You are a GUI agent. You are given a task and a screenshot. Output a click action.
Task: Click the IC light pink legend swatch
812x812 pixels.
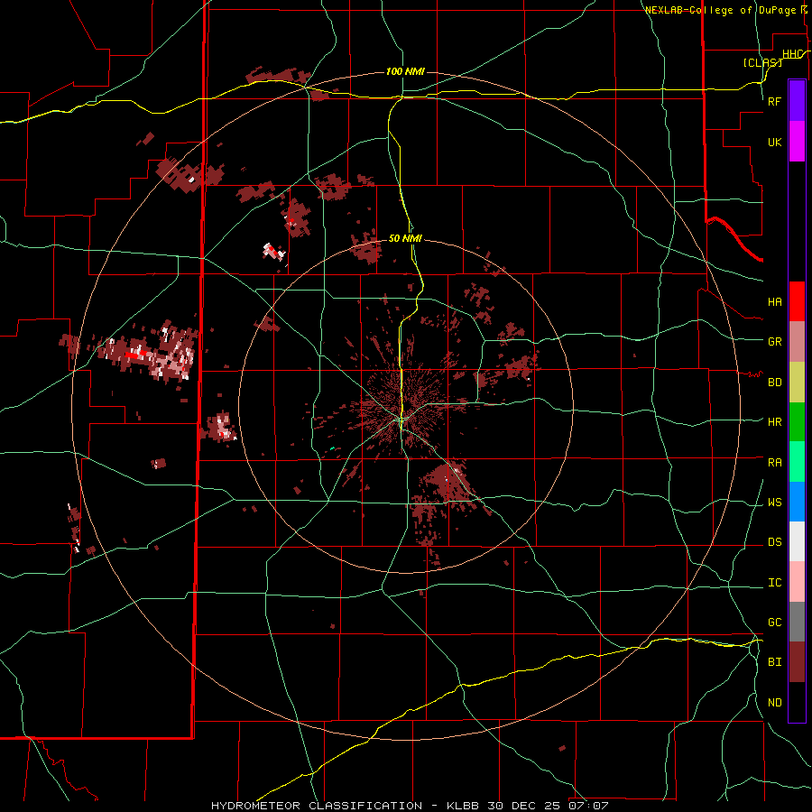pyautogui.click(x=797, y=582)
